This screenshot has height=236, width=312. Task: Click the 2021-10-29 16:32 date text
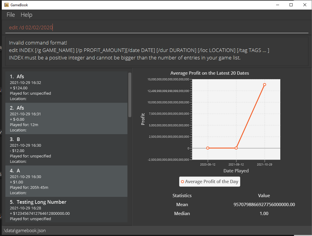[x=25, y=82]
